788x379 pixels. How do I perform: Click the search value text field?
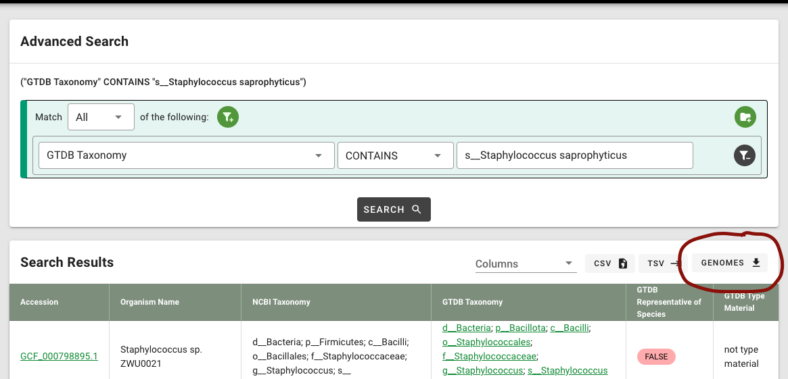[574, 155]
